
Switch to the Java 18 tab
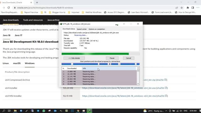point(7,35)
